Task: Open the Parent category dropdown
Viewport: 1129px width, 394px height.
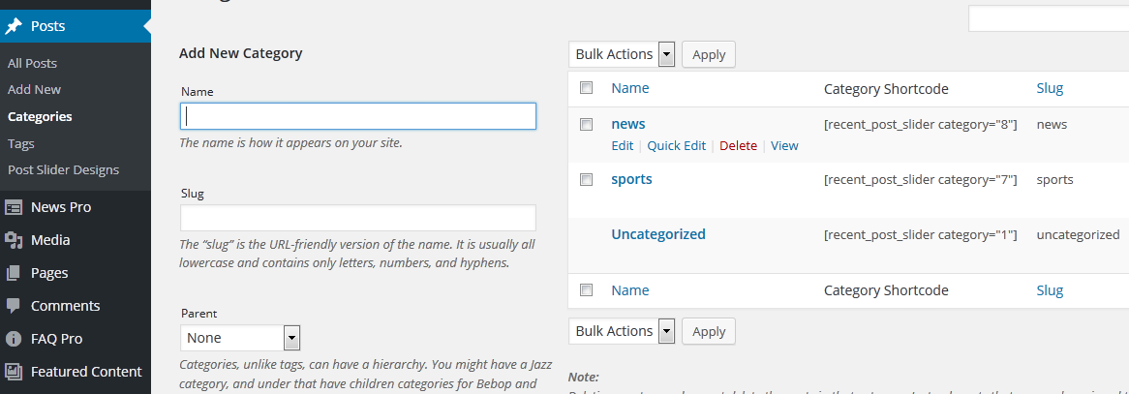Action: (240, 338)
